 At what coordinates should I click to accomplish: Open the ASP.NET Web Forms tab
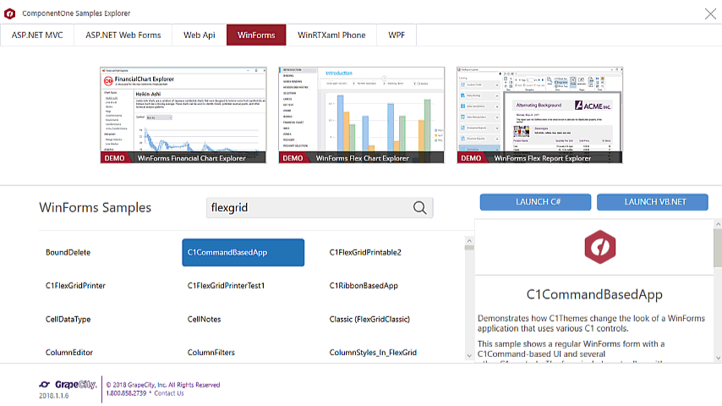(123, 35)
